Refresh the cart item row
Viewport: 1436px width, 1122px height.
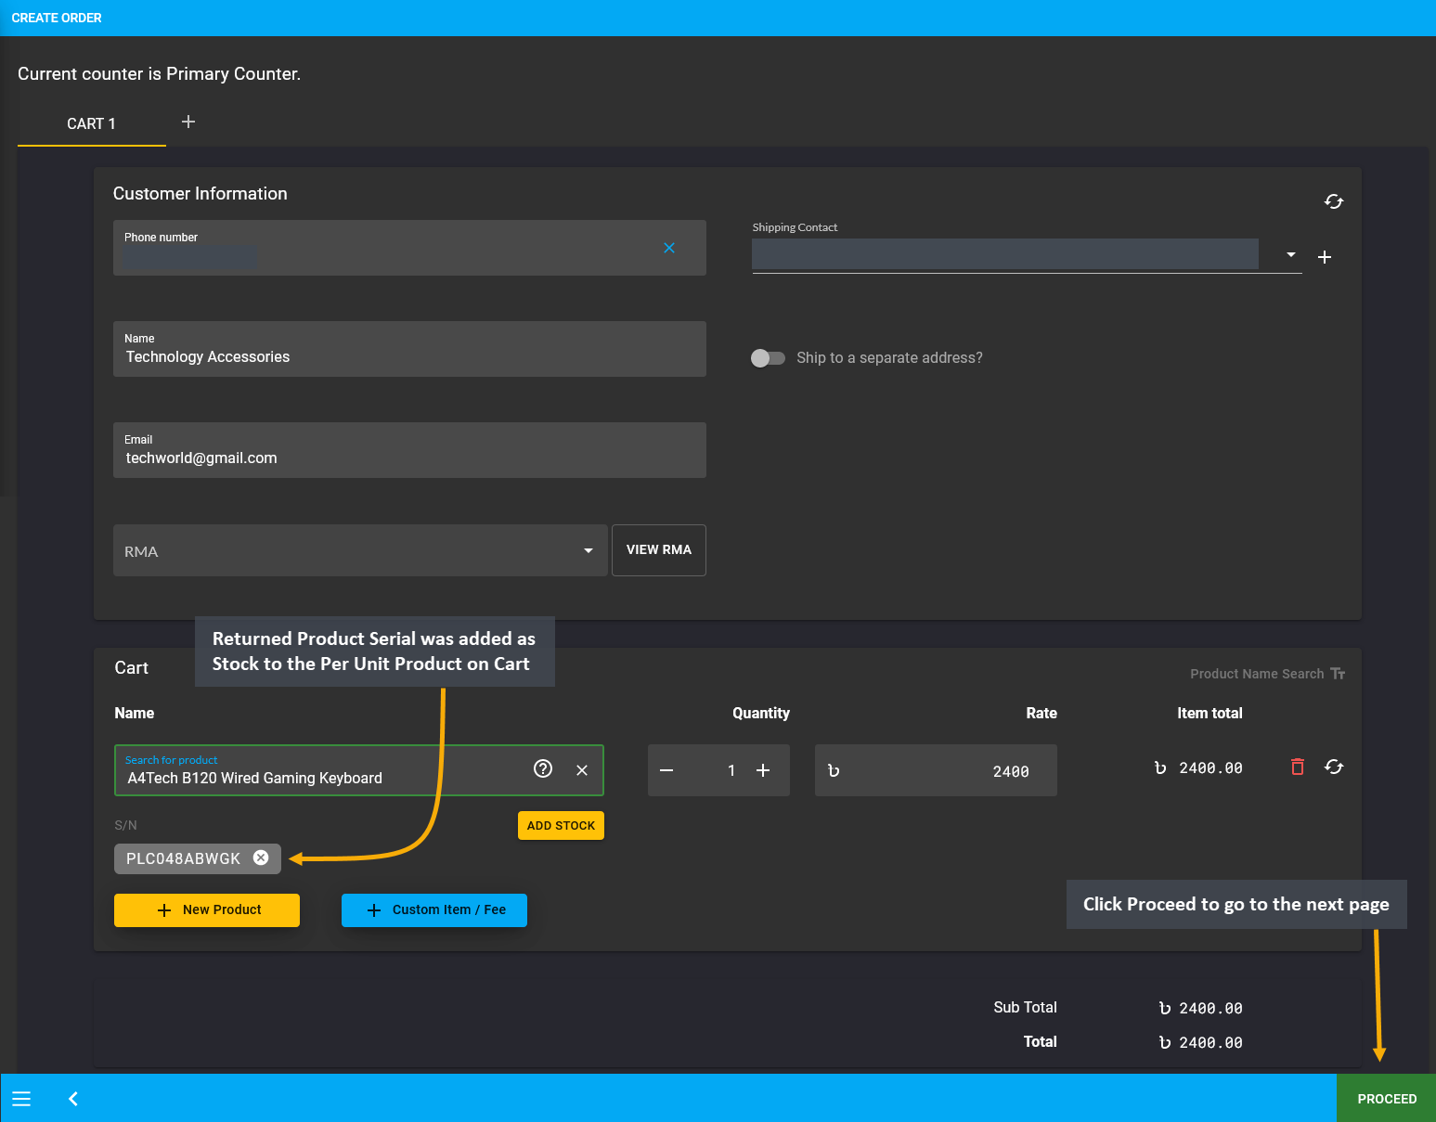[1334, 767]
